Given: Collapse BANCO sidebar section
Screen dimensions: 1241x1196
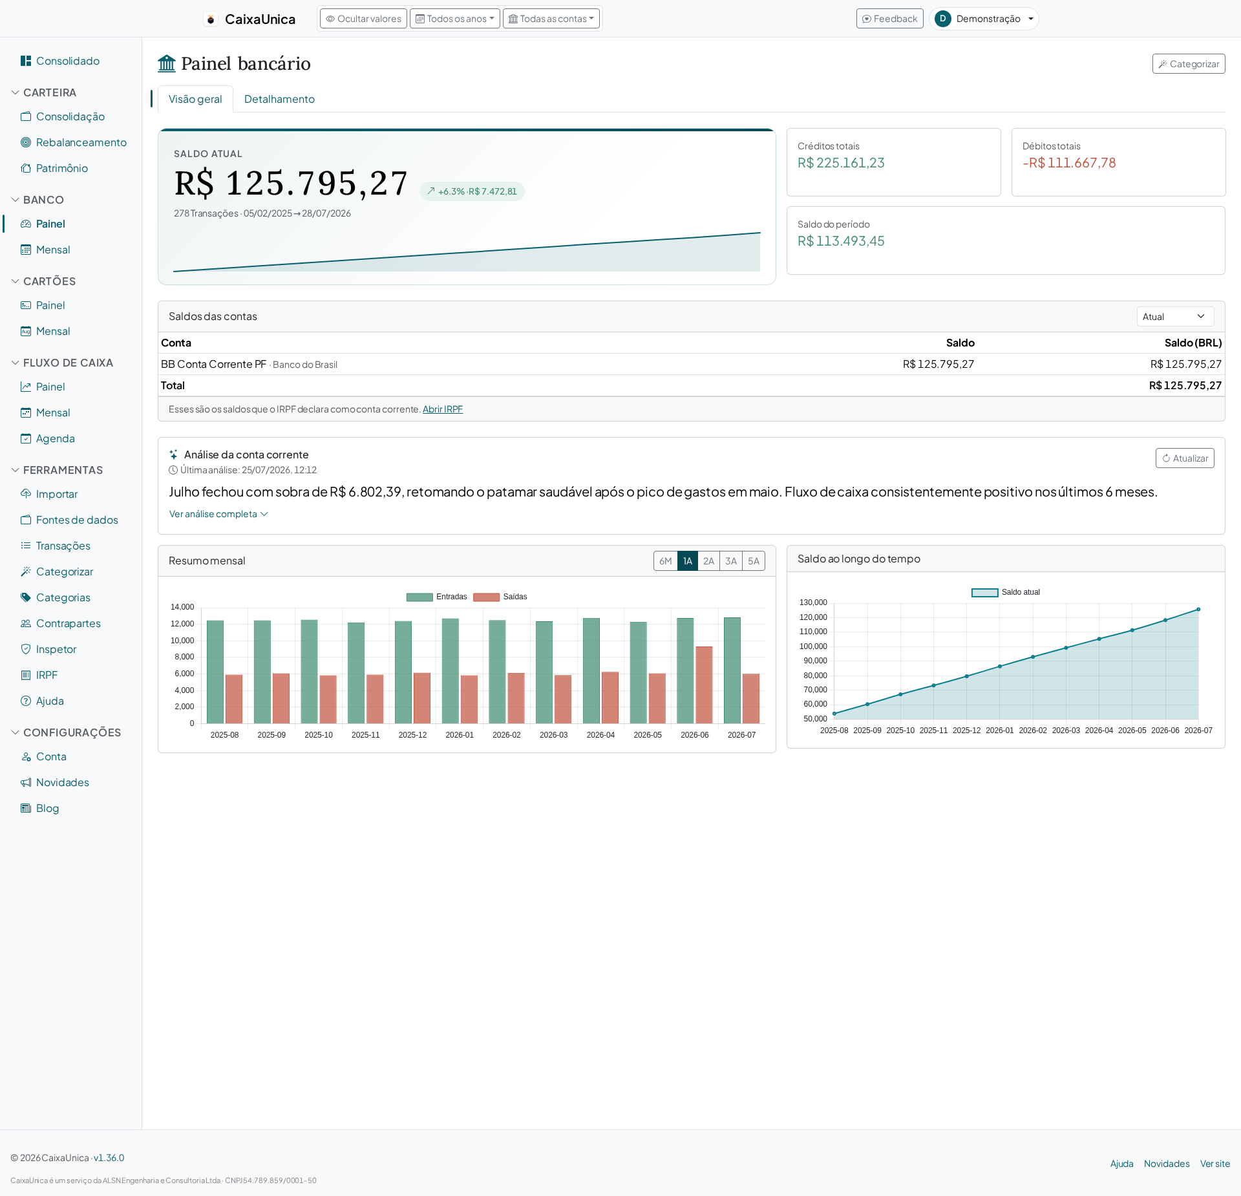Looking at the screenshot, I should coord(37,200).
